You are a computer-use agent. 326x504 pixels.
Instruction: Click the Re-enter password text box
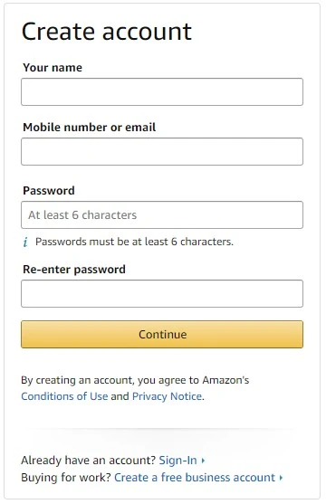[162, 294]
